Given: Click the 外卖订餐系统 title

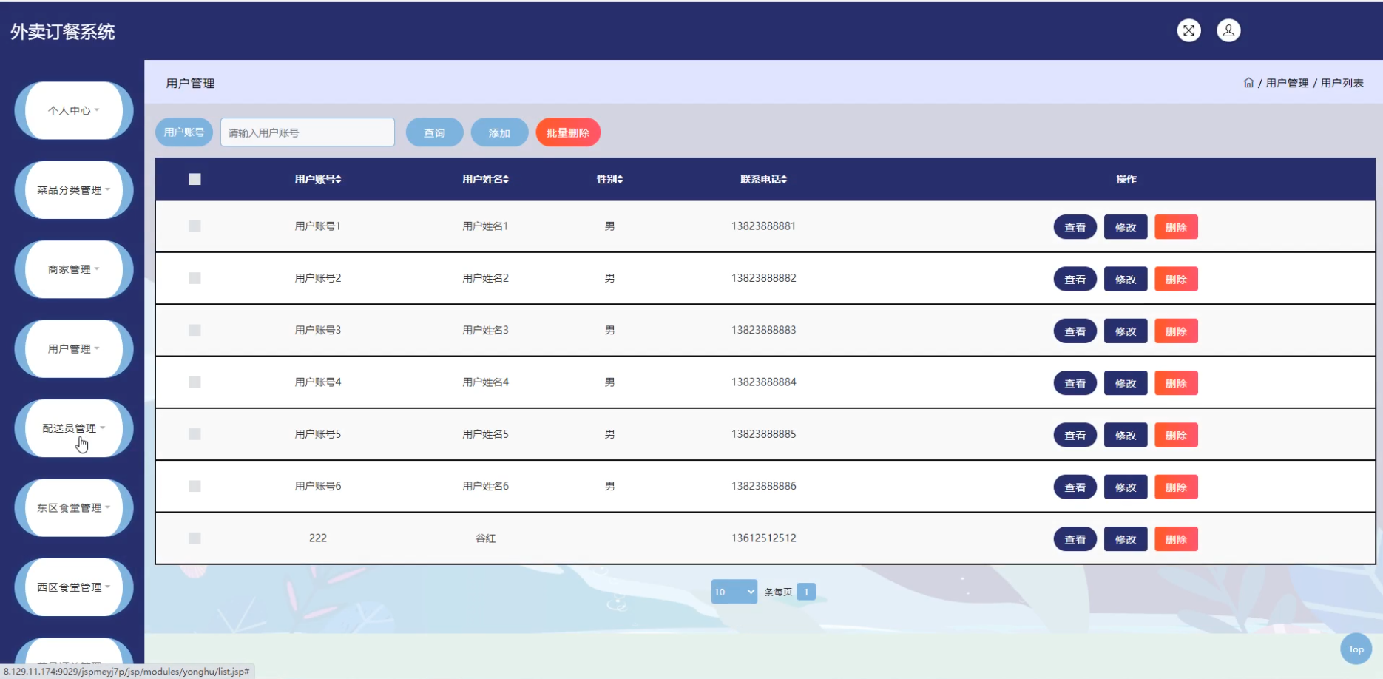Looking at the screenshot, I should (x=63, y=32).
